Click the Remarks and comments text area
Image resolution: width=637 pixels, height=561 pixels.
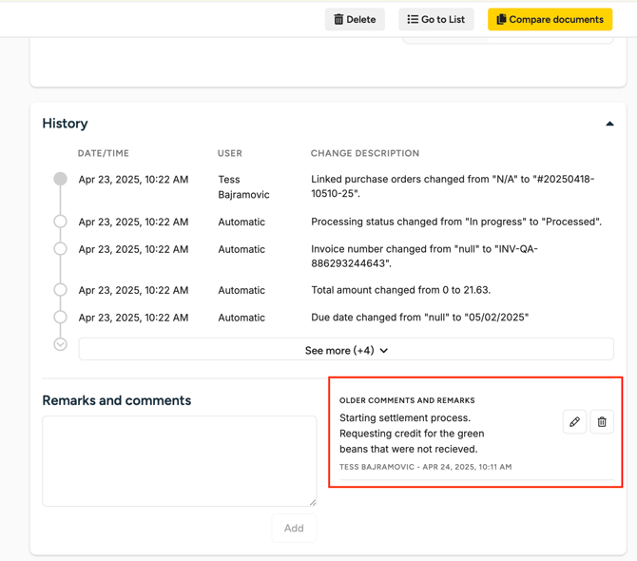(x=179, y=460)
